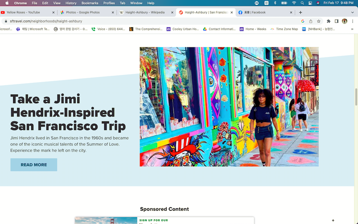Open the Window menu

pos(136,3)
